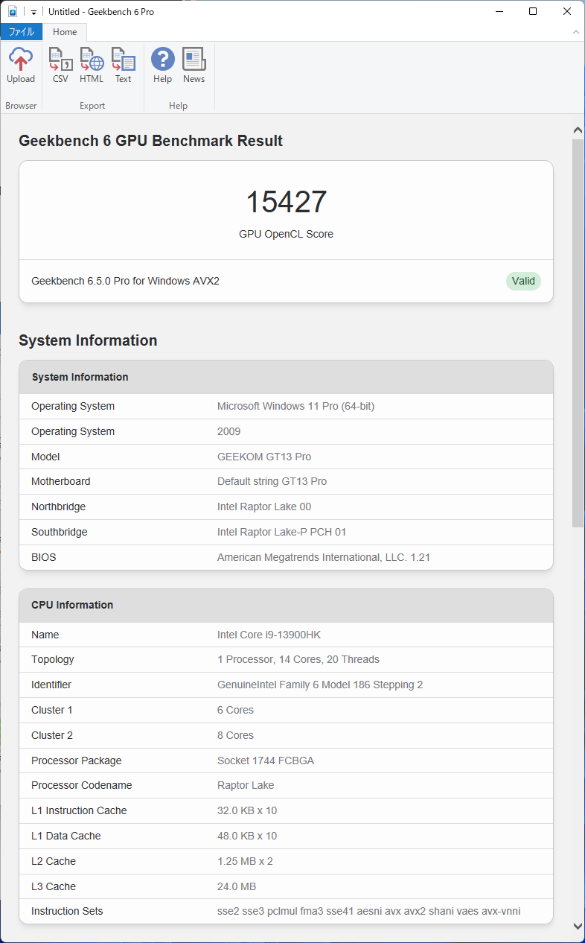The width and height of the screenshot is (585, 943).
Task: Open the Help icon in ribbon
Action: pos(162,66)
